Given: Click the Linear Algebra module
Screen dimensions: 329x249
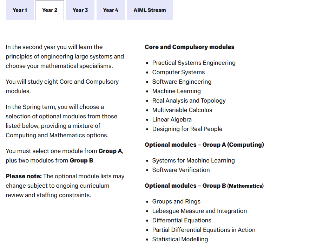Looking at the screenshot, I should 172,119.
